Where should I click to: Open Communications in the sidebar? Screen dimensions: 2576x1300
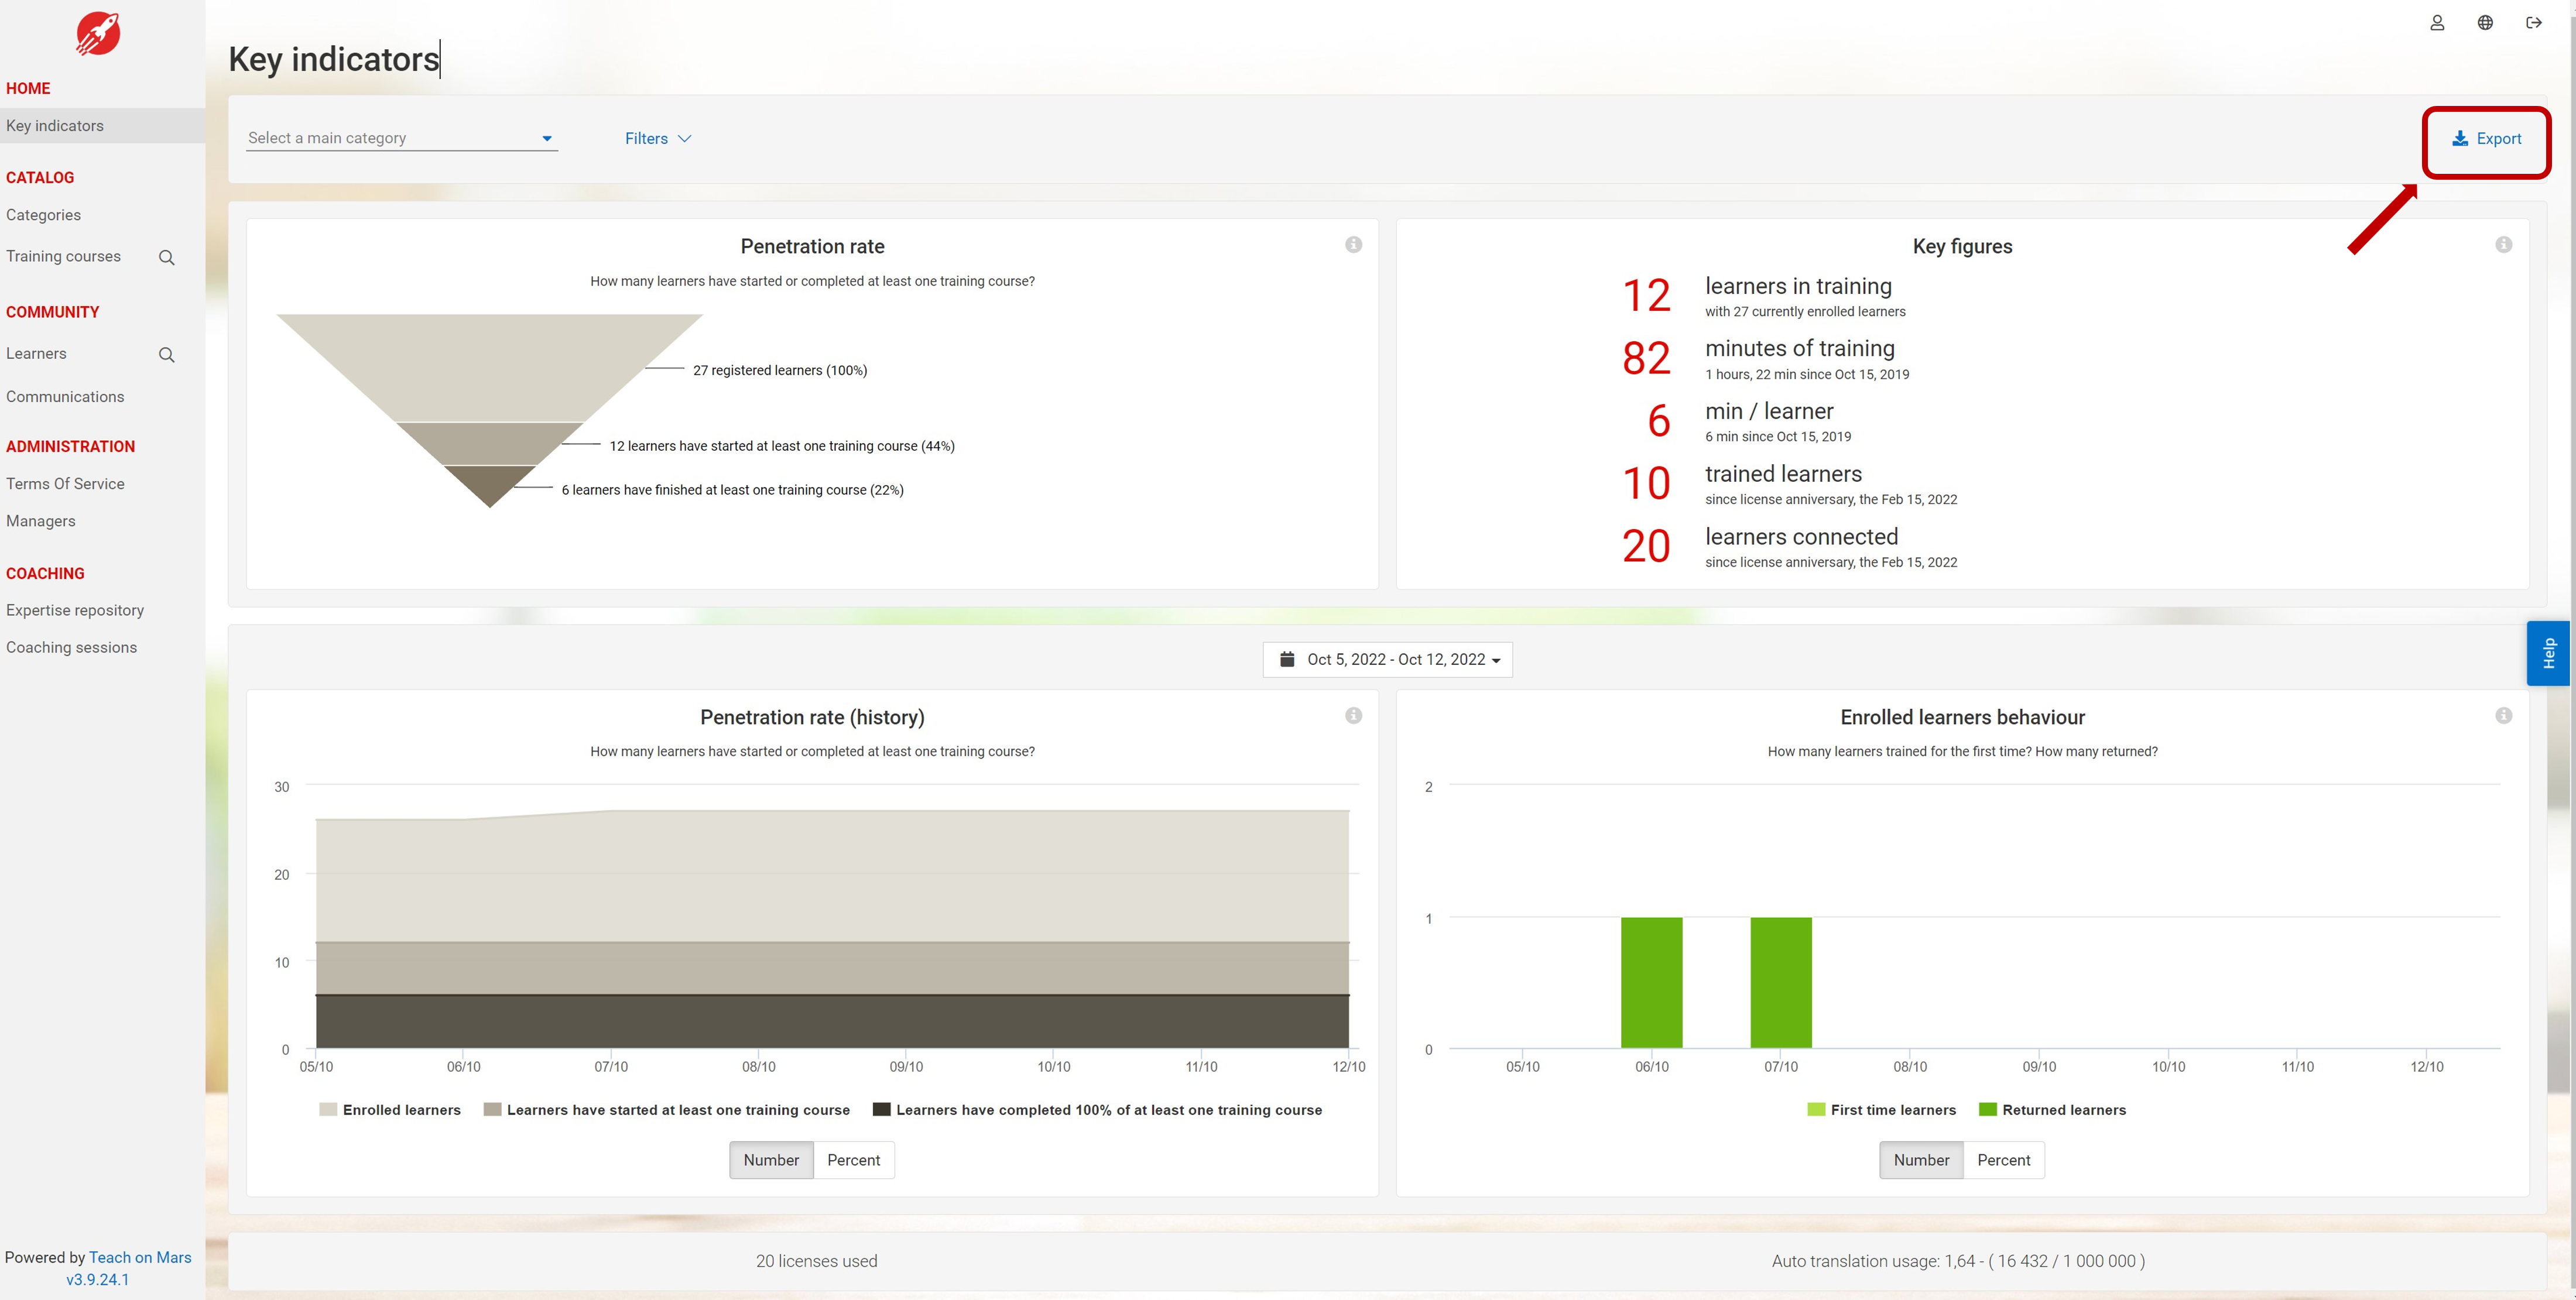pyautogui.click(x=65, y=397)
